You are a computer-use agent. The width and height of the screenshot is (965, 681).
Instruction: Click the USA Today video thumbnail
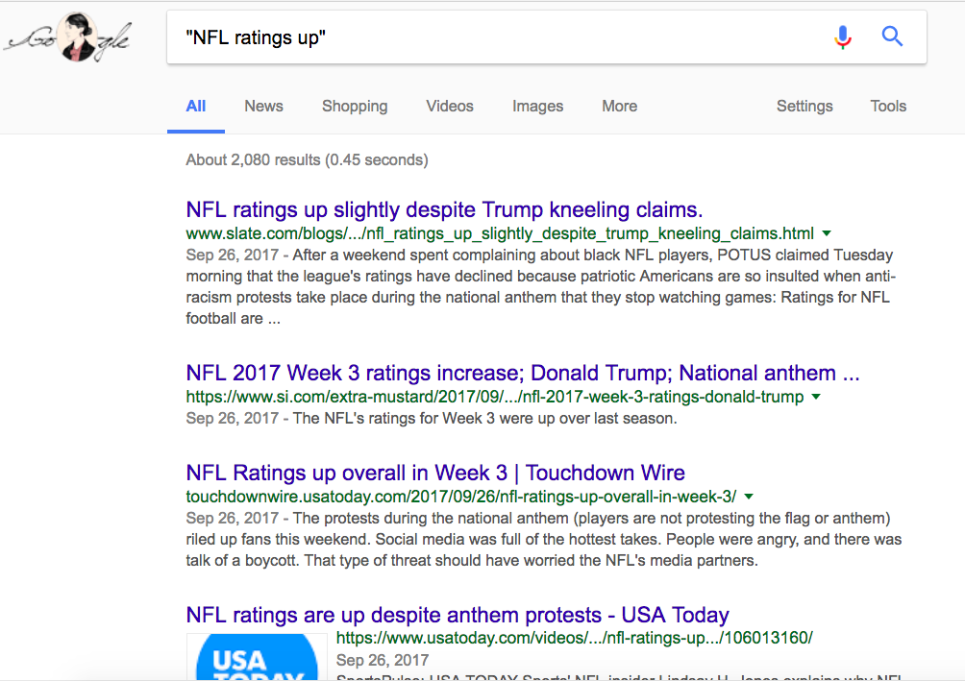coord(257,656)
